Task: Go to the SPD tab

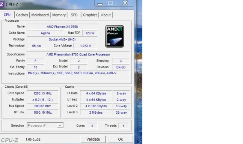Action: [x=74, y=15]
